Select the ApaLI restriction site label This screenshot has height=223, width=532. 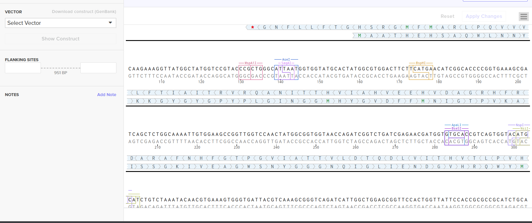pyautogui.click(x=456, y=125)
